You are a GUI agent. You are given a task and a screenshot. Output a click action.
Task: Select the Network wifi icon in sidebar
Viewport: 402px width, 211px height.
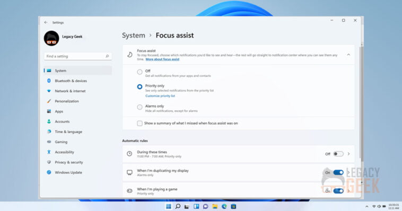pyautogui.click(x=49, y=91)
